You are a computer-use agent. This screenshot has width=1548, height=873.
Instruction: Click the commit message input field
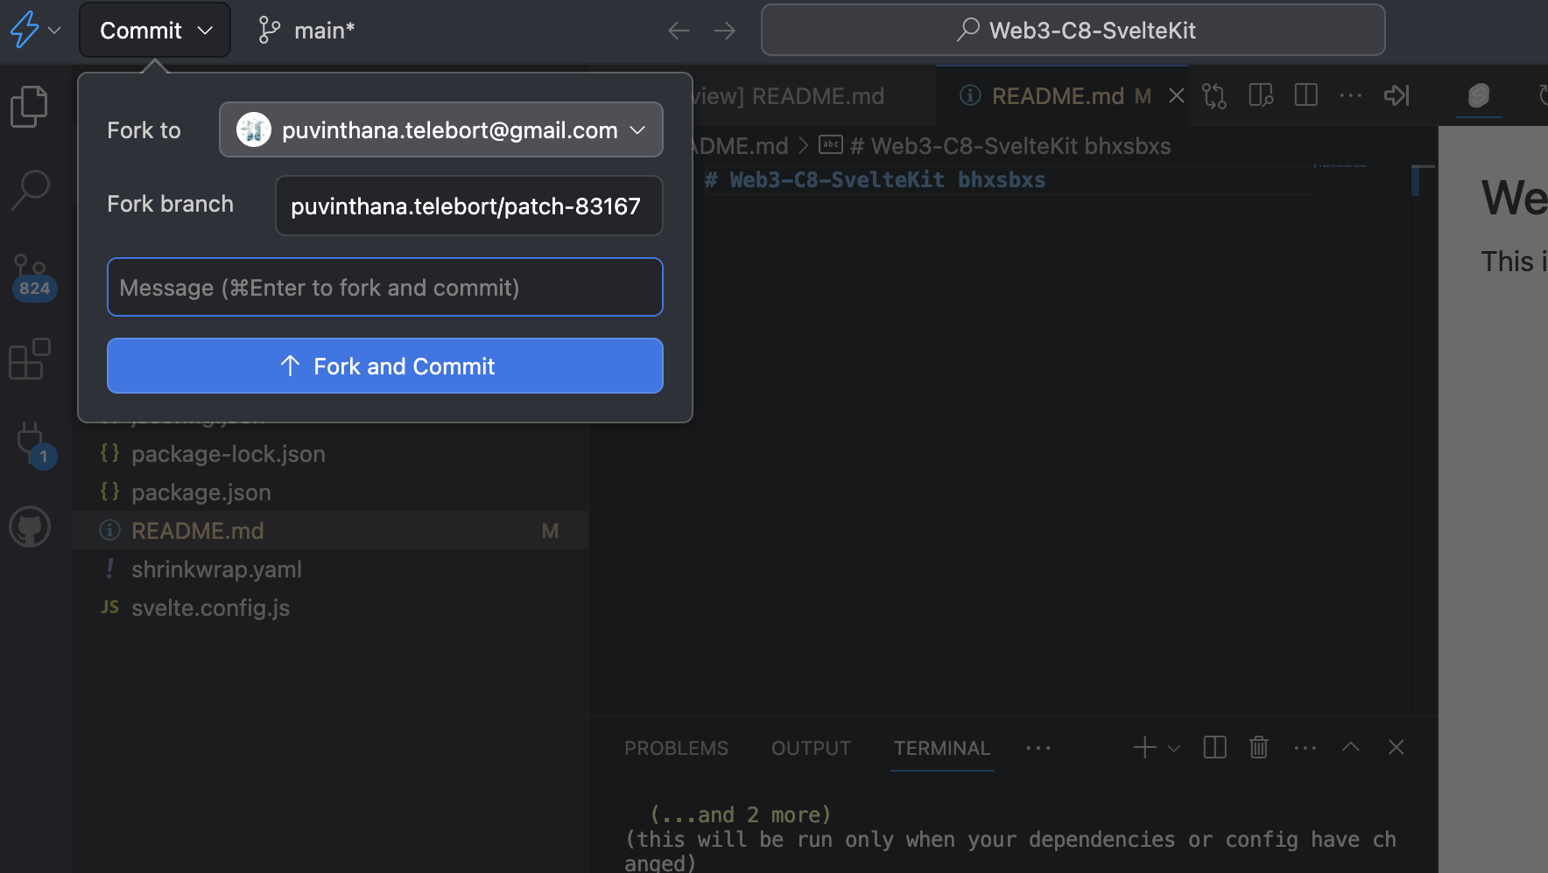(x=385, y=287)
